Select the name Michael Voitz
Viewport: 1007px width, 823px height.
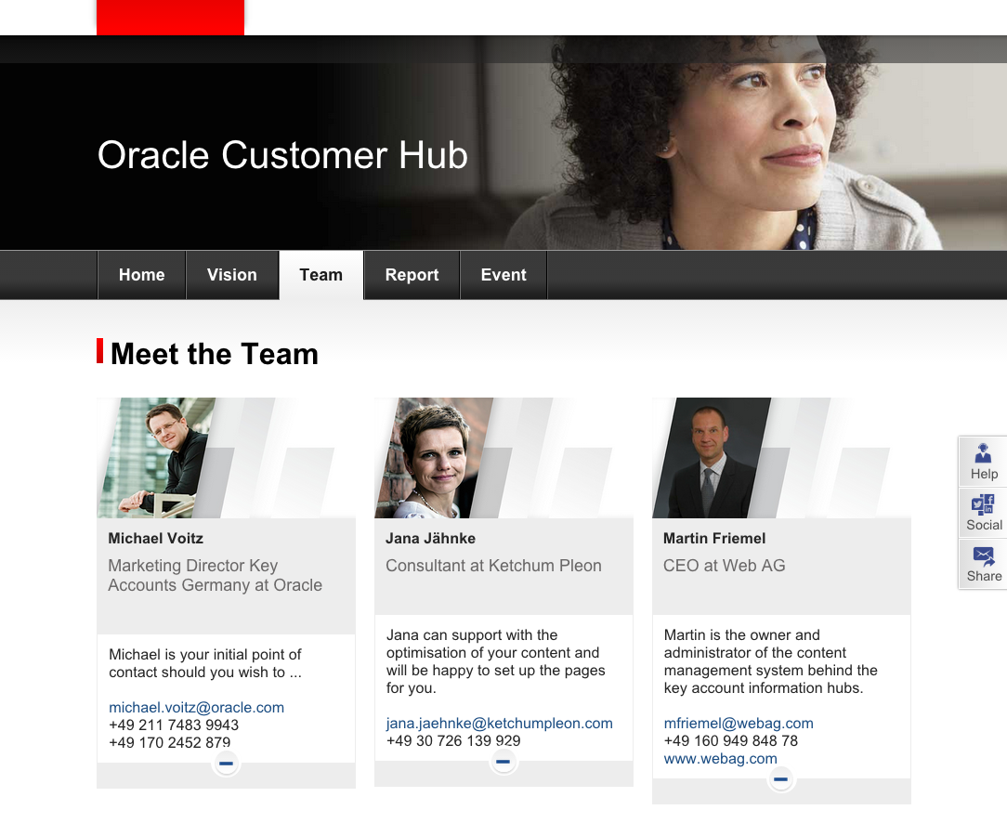(x=155, y=539)
